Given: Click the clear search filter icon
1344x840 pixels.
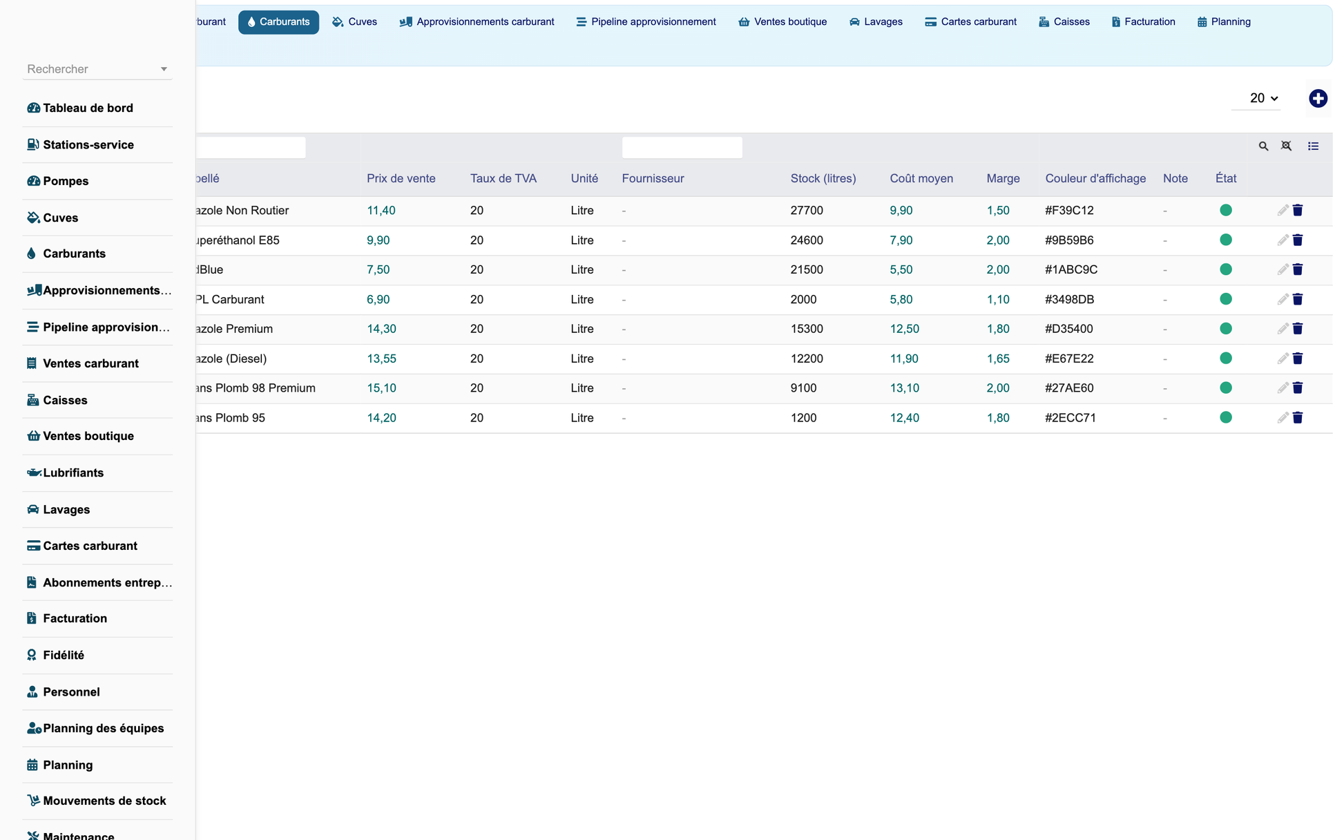Looking at the screenshot, I should click(1286, 146).
